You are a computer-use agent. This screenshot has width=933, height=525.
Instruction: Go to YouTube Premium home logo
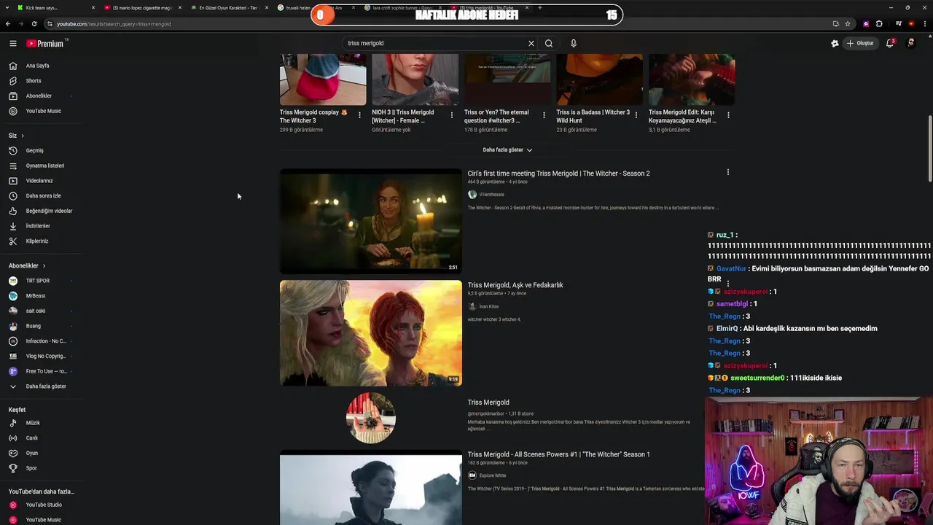pos(45,44)
